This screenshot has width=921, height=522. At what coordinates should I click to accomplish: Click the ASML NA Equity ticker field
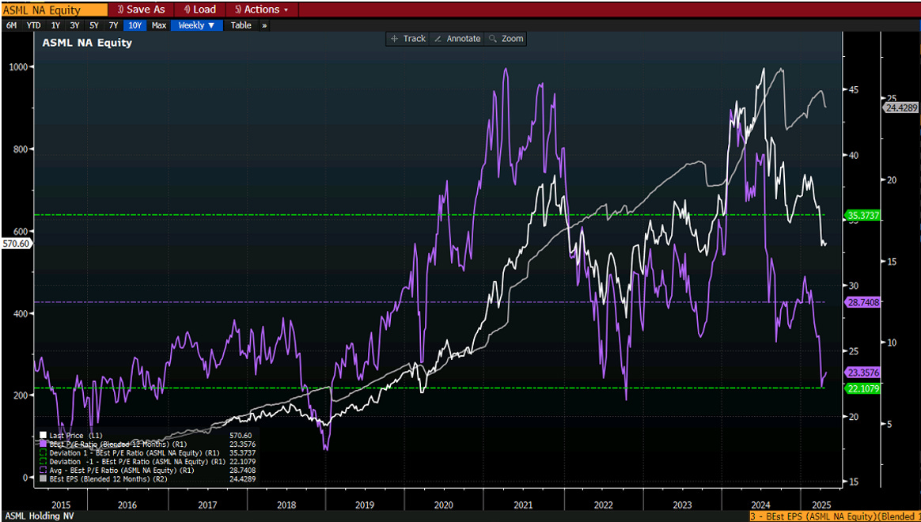tap(54, 9)
